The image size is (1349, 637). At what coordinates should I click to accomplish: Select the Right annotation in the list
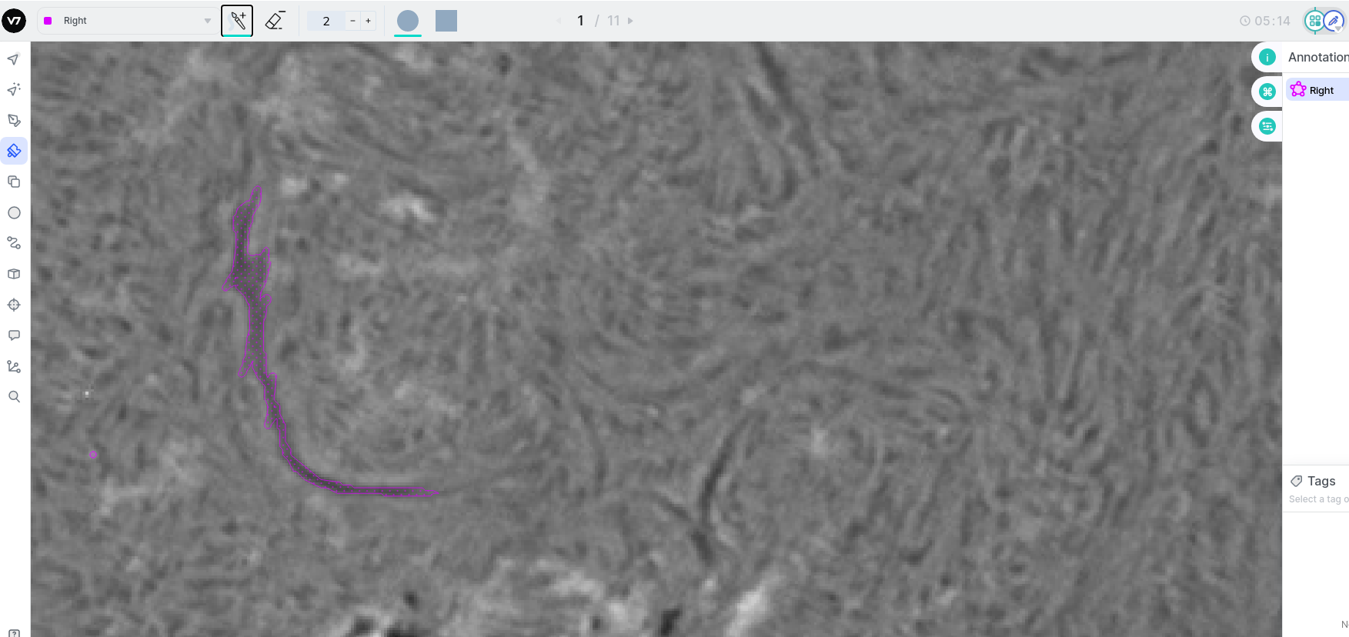[1317, 90]
